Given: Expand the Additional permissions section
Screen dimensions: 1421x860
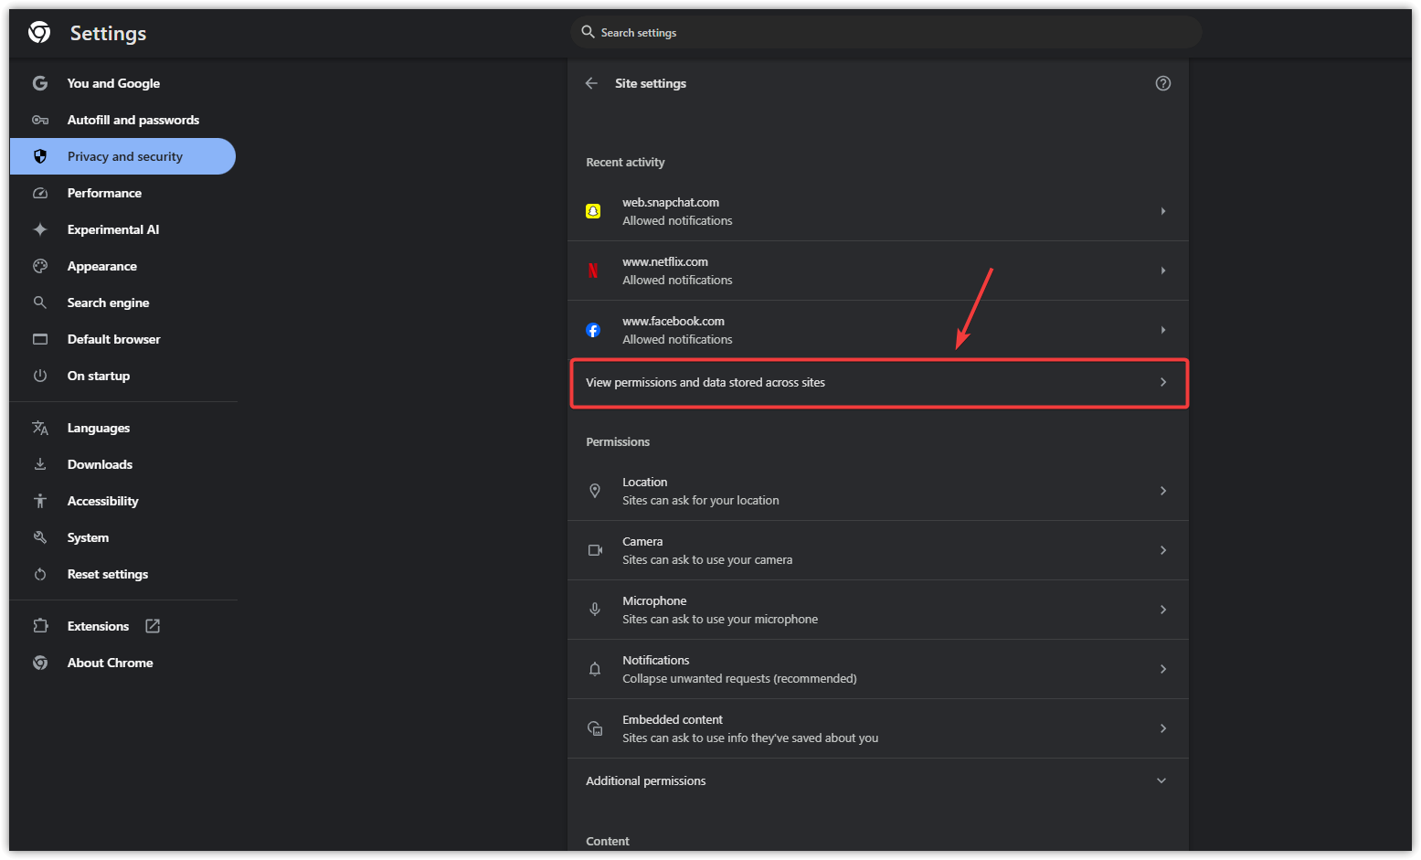Looking at the screenshot, I should click(1161, 780).
